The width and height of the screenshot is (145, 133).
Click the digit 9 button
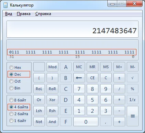[x=106, y=89]
